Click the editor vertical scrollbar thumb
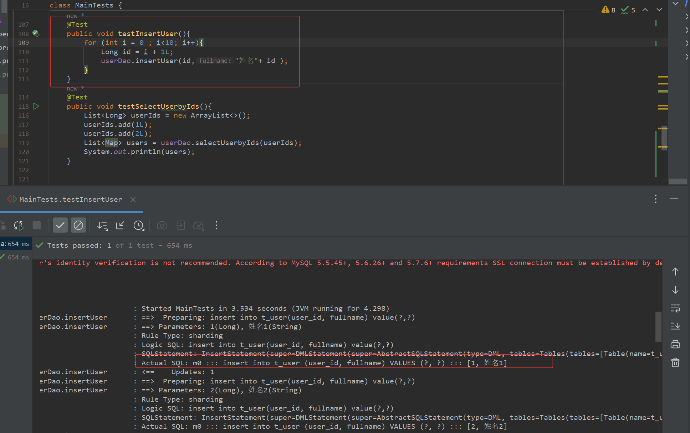The width and height of the screenshot is (690, 433). point(664,138)
